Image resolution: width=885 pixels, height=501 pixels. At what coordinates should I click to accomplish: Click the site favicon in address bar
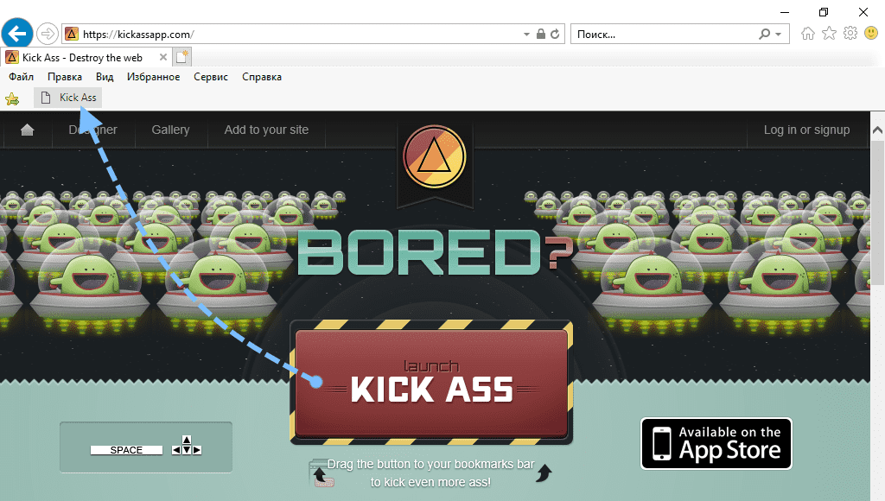(x=72, y=34)
